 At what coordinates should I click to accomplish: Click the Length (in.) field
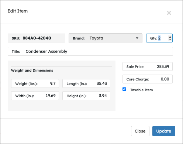86,83
